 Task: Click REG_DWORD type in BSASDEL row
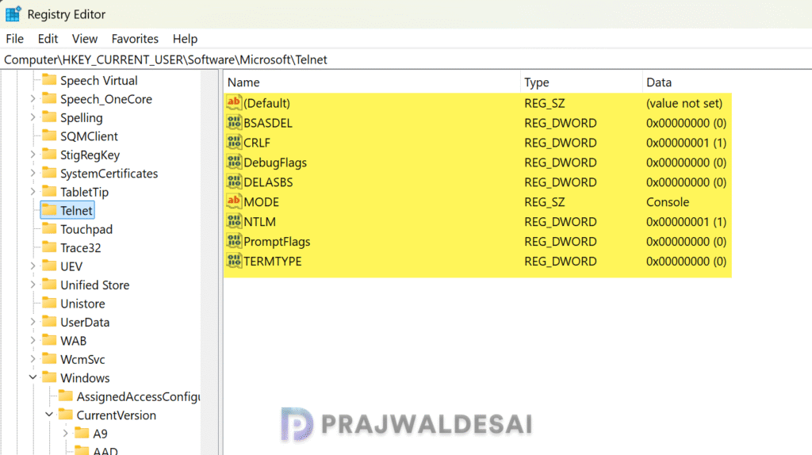click(561, 123)
